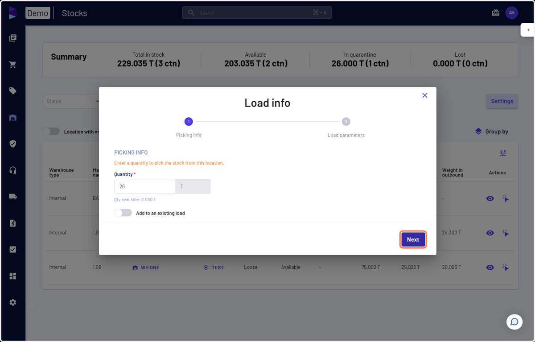
Task: Click the In quarantine 26.000 T value
Action: point(360,63)
